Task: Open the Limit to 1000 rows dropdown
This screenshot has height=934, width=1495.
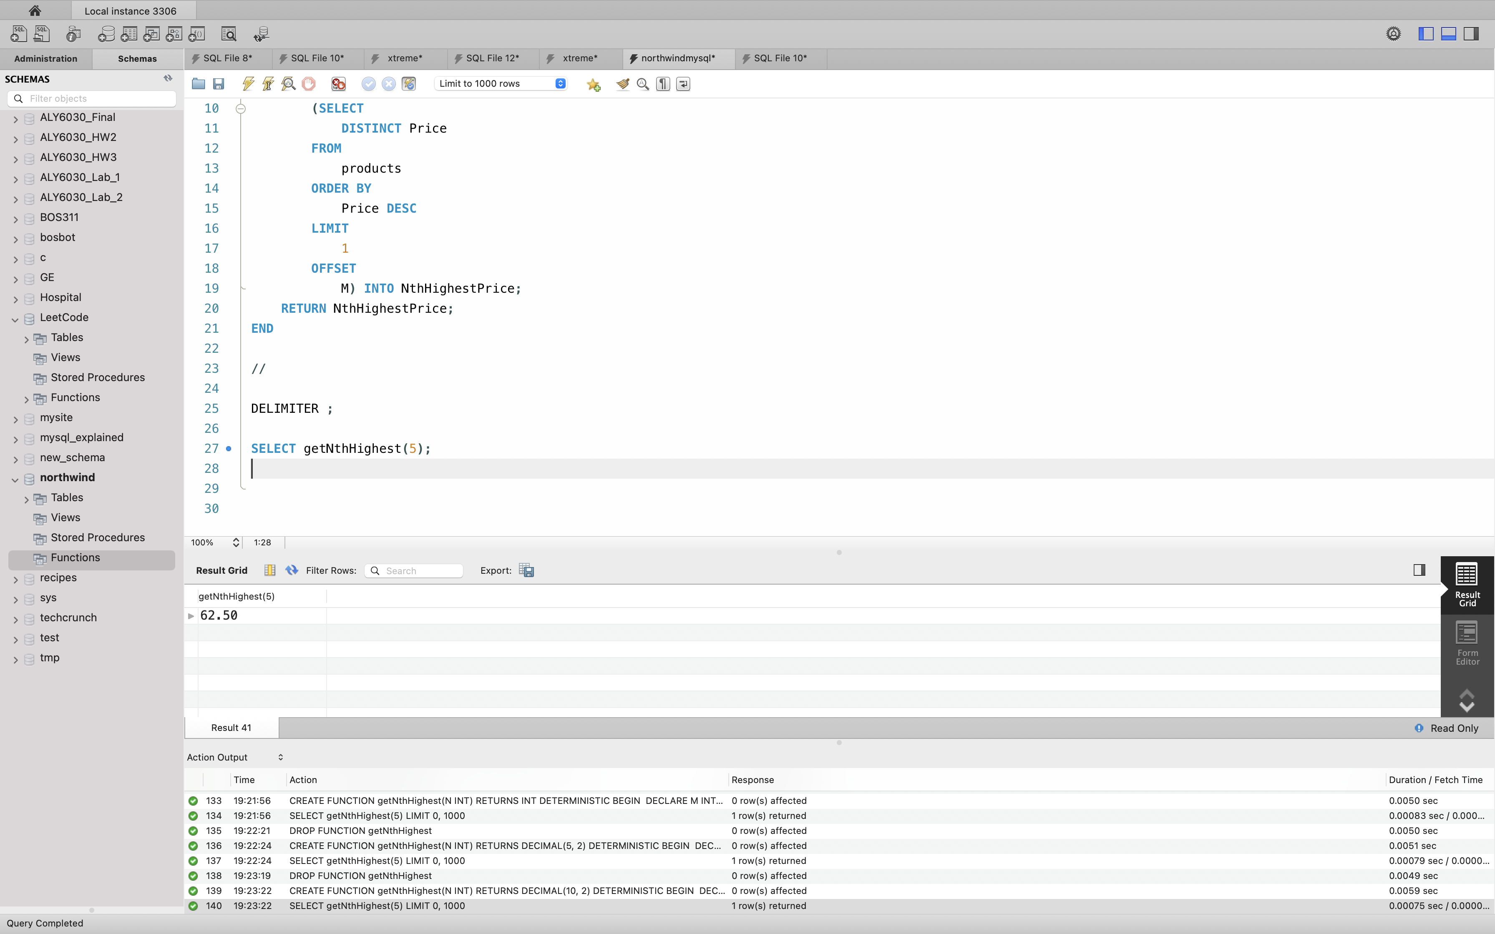Action: point(501,84)
